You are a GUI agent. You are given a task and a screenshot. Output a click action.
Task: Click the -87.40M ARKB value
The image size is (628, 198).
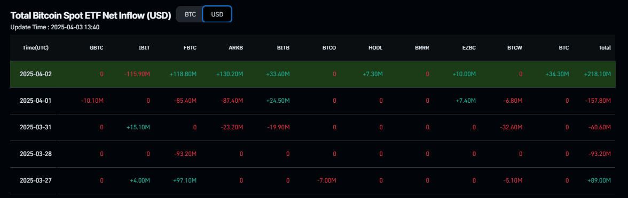click(232, 101)
